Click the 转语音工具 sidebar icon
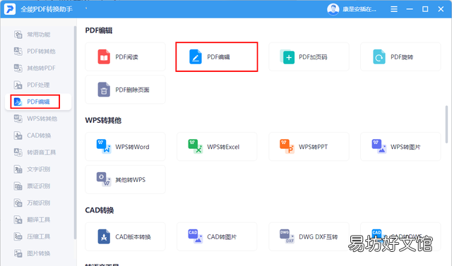The width and height of the screenshot is (452, 266). [x=18, y=152]
